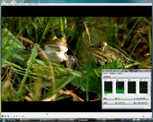The image size is (153, 122).
Task: Switch to 资源监视器 taskbar button
Action: coord(86,120)
